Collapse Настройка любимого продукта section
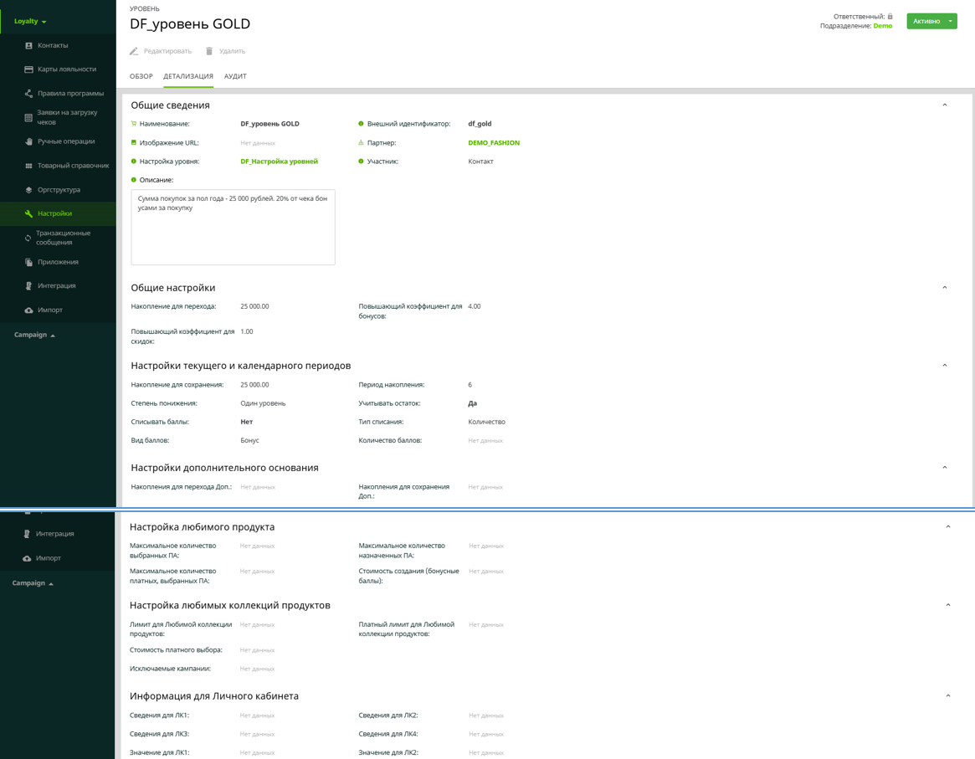The image size is (975, 759). click(948, 527)
